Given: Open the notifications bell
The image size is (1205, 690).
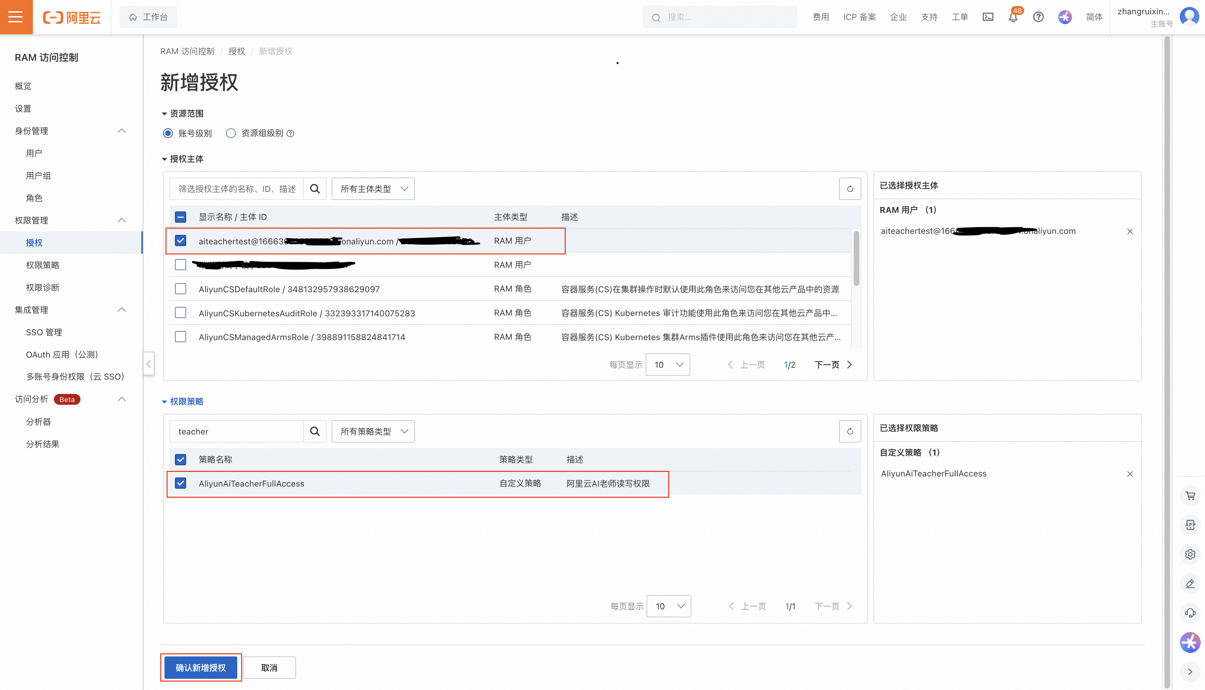Looking at the screenshot, I should [1013, 17].
